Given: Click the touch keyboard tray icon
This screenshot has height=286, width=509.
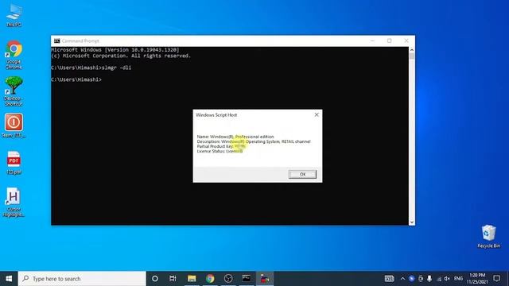Looking at the screenshot, I should coord(389,279).
